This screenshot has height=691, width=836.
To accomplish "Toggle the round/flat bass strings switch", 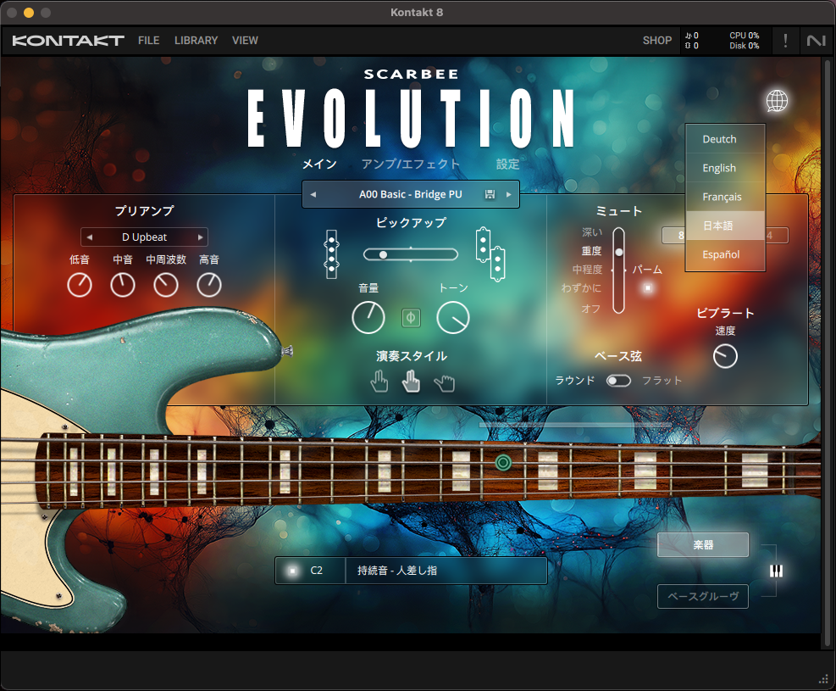I will tap(618, 381).
